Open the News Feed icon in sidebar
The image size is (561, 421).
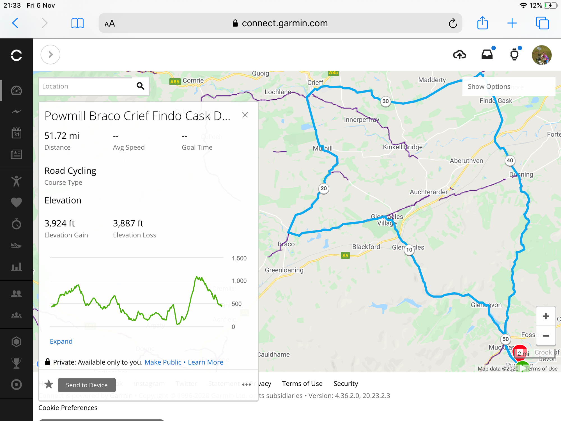tap(17, 154)
